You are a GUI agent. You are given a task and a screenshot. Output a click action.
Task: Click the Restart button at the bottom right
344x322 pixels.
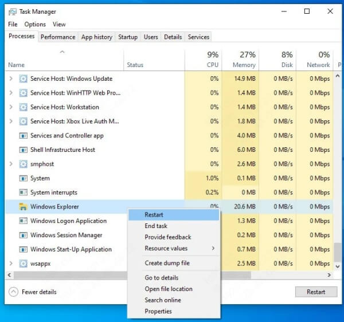[x=316, y=292]
